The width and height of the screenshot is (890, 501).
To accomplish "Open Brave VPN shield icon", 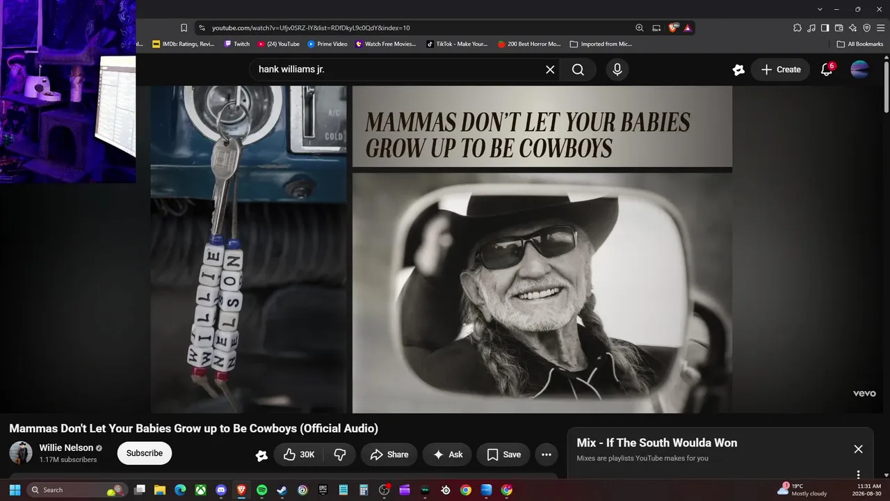I will pos(866,28).
